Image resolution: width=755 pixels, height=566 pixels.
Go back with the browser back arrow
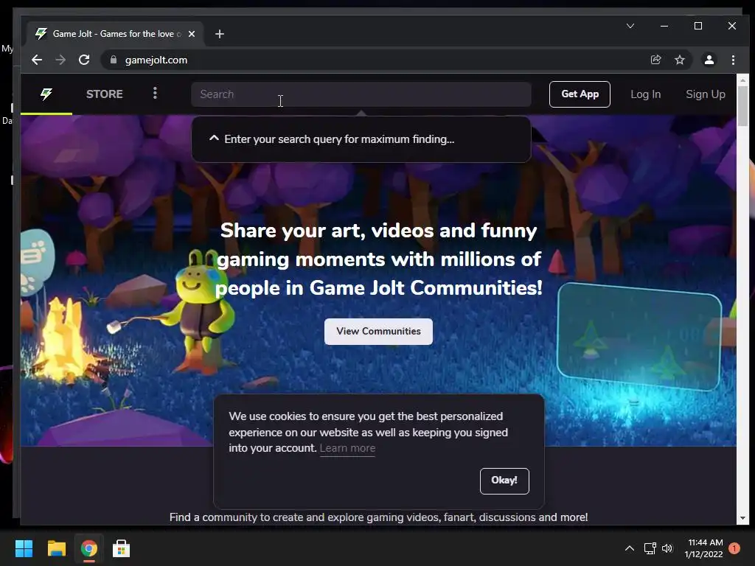point(37,60)
